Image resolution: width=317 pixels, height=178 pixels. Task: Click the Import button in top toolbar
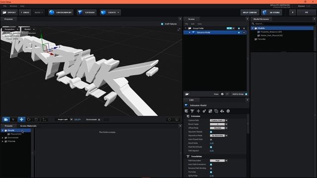point(9,12)
